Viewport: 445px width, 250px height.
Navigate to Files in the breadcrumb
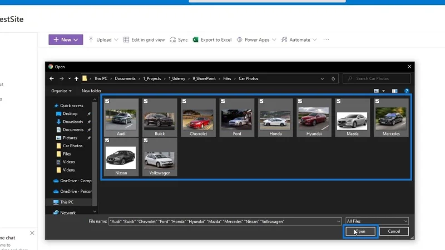coord(227,78)
